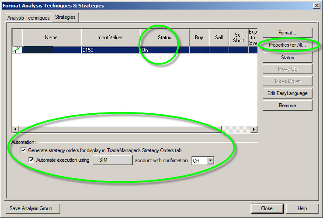Click the Move Down button
Viewport: 323px width, 218px height.
tap(287, 81)
